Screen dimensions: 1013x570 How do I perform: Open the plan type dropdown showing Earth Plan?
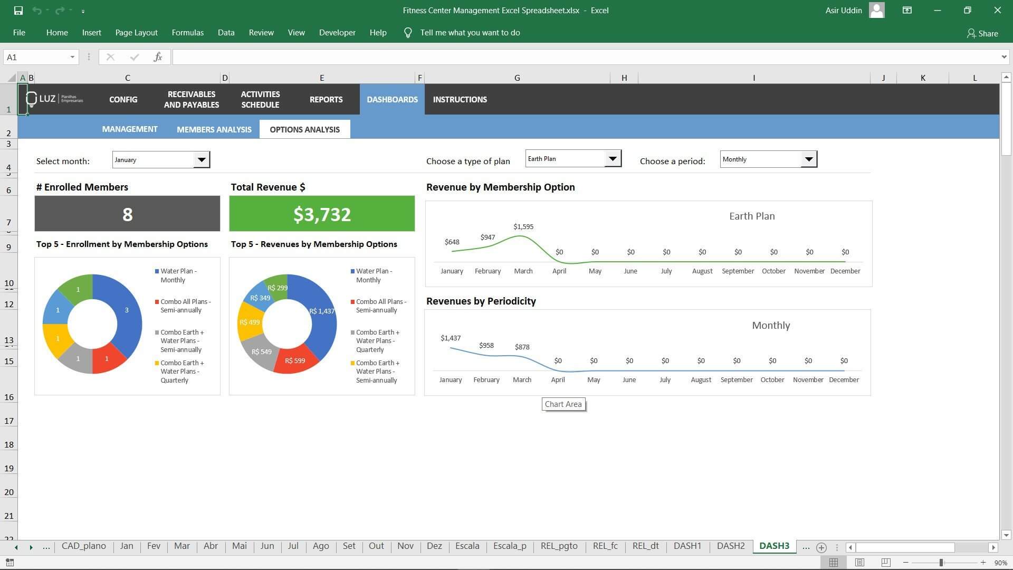pos(613,158)
